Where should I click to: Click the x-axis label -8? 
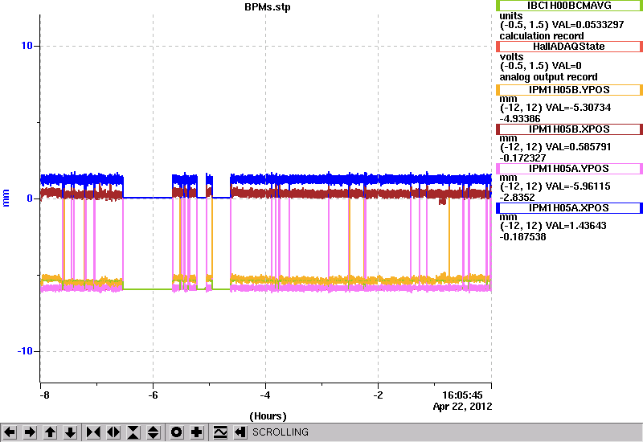point(45,395)
